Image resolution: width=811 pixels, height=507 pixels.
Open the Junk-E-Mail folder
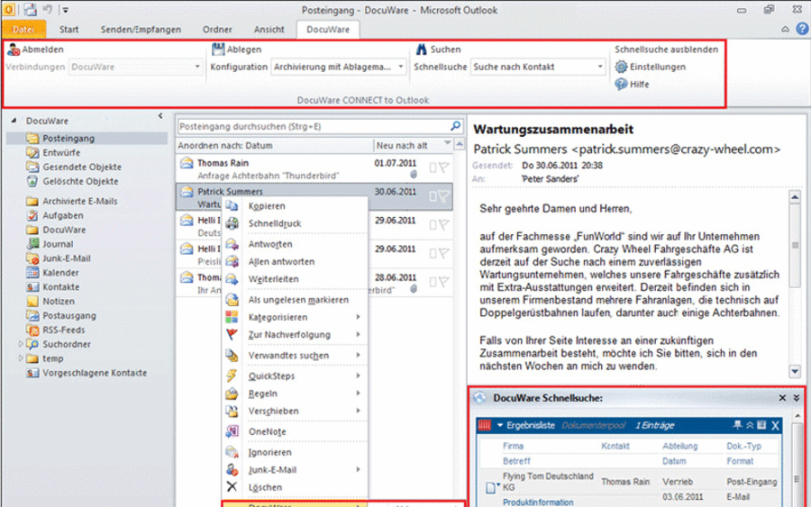[x=66, y=258]
